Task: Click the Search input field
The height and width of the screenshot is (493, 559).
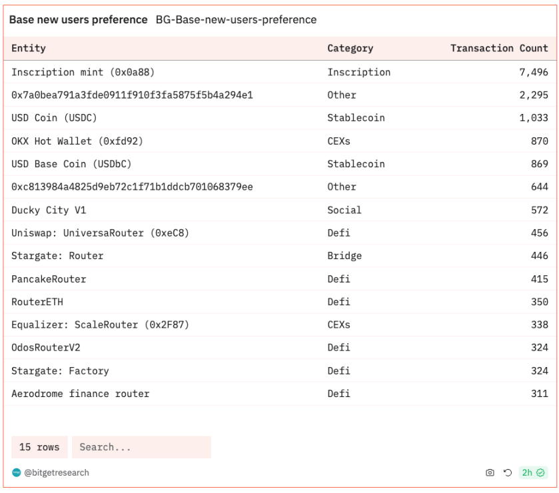Action: 141,447
